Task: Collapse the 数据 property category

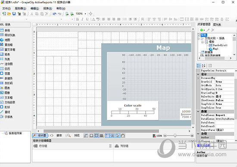Action: tap(198, 111)
